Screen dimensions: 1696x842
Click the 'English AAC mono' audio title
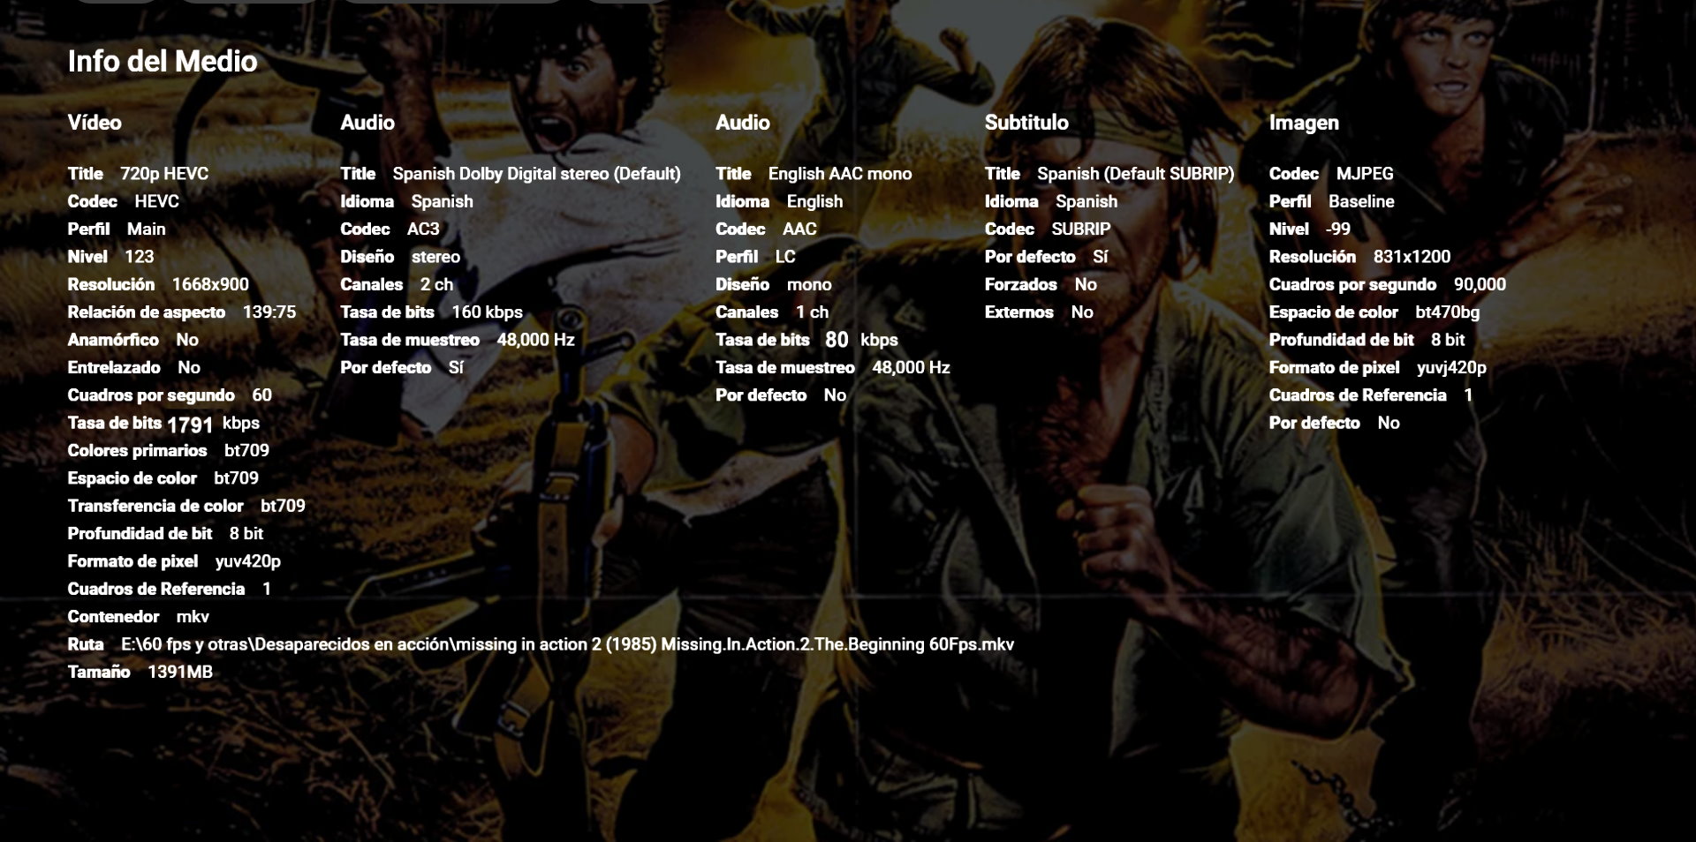[840, 174]
